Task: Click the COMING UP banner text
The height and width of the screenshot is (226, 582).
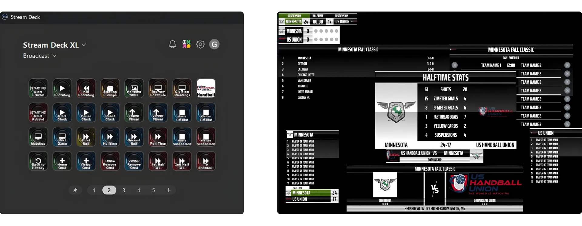Action: (435, 160)
